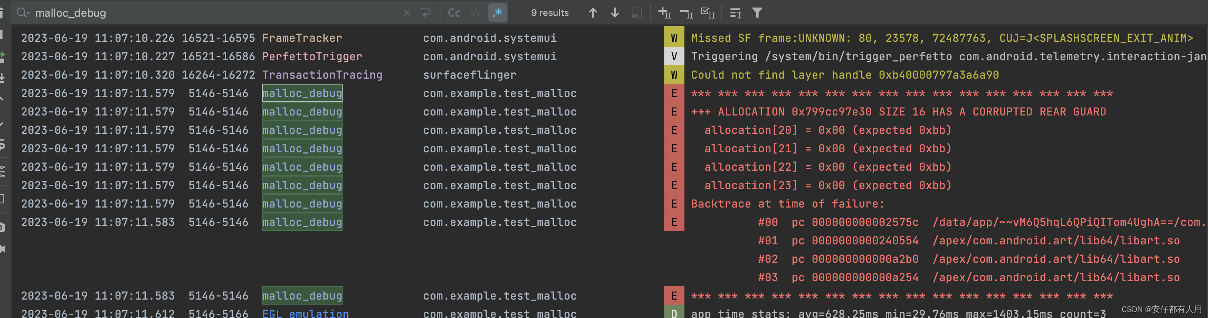Click malloc_debug tag in the Backtrace row
The height and width of the screenshot is (318, 1208).
click(x=302, y=203)
